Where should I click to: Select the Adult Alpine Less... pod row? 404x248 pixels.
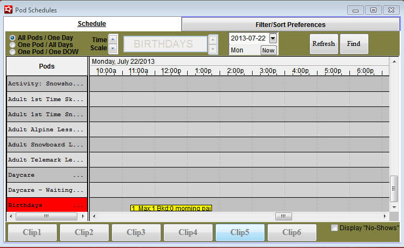[x=47, y=130]
